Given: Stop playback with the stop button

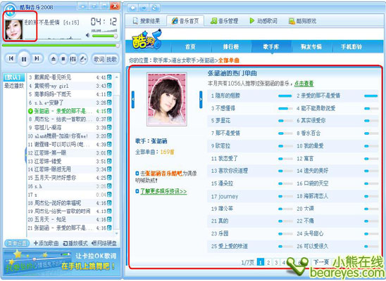Looking at the screenshot, I should (63, 59).
